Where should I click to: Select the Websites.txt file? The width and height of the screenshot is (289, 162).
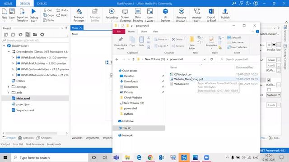tap(182, 84)
